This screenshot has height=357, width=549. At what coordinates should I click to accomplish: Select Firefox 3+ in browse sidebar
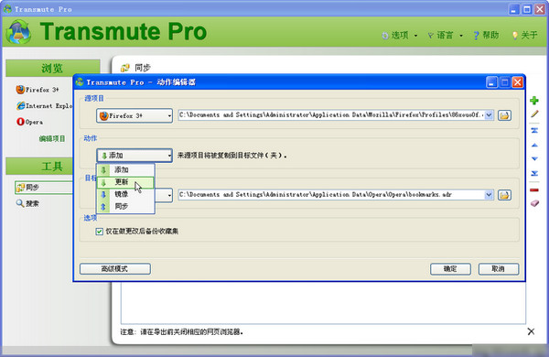38,90
